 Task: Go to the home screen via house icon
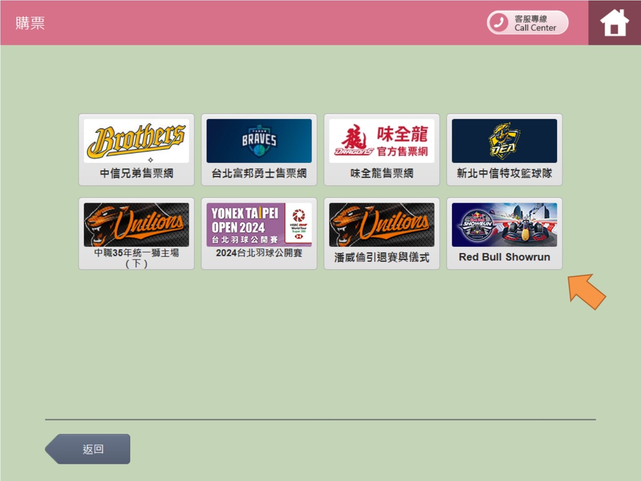pyautogui.click(x=614, y=23)
